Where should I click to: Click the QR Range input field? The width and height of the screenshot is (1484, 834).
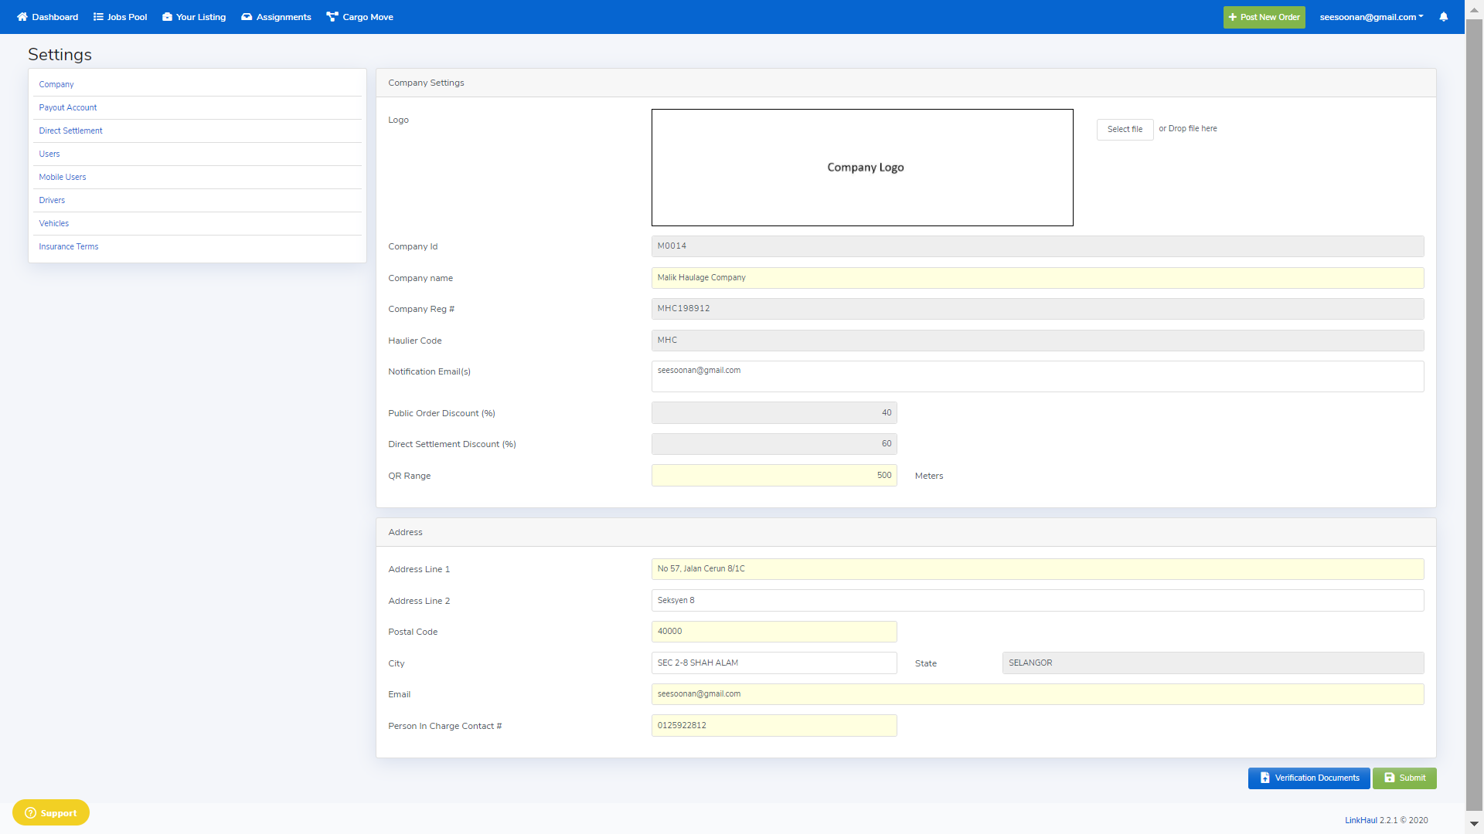coord(774,476)
